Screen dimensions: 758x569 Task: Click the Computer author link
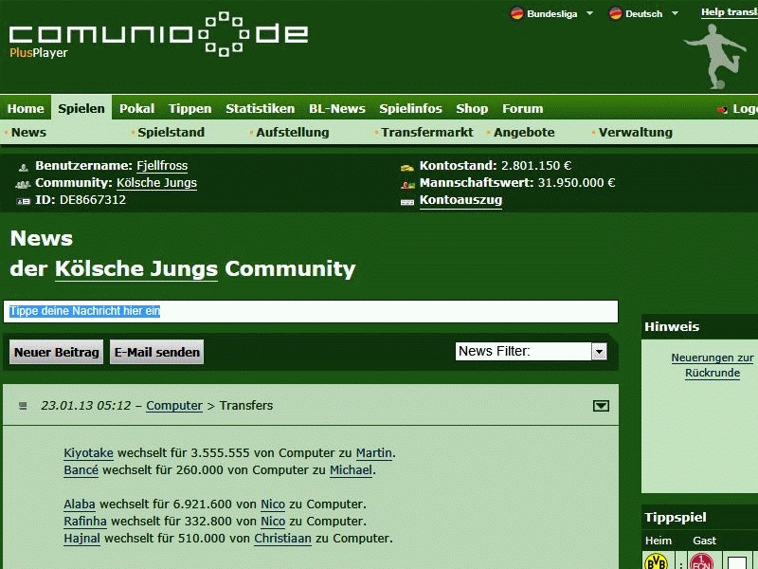(x=174, y=406)
